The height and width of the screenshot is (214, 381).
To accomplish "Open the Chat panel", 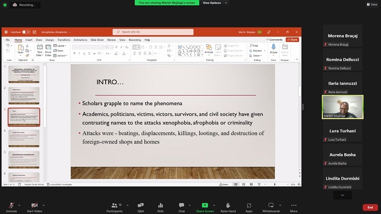I will 181,206.
